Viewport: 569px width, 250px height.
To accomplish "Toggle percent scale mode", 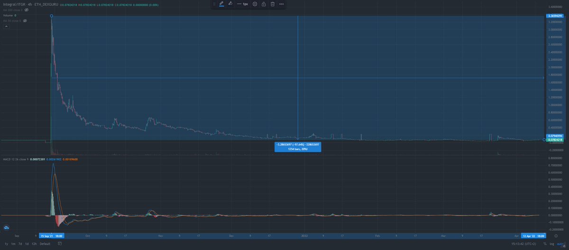I will (x=545, y=244).
